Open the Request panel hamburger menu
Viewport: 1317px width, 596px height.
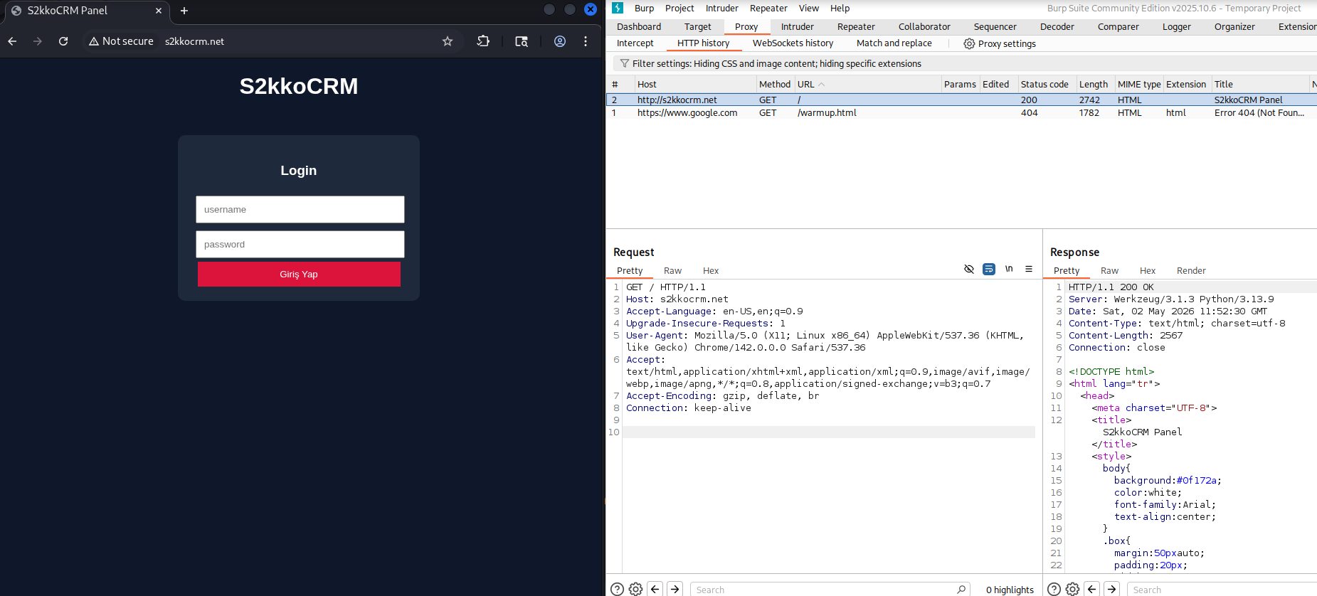pyautogui.click(x=1029, y=269)
